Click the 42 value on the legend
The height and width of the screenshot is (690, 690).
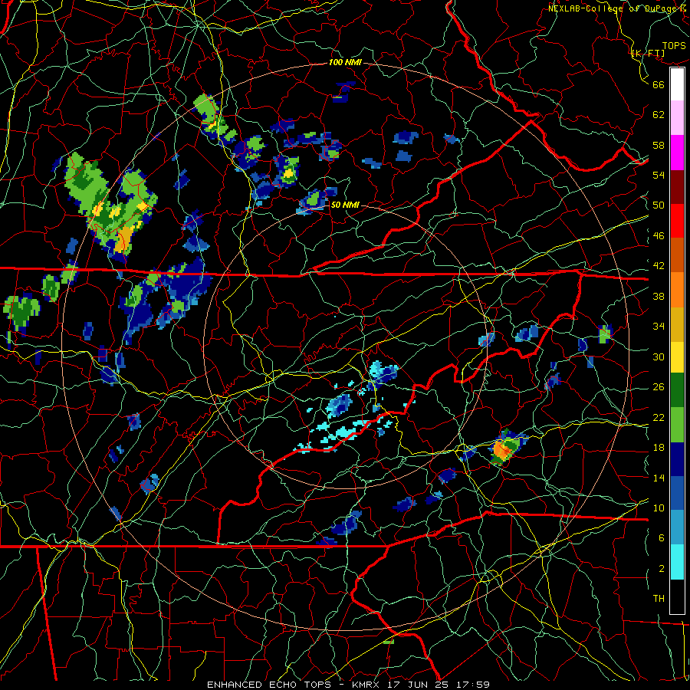click(659, 266)
